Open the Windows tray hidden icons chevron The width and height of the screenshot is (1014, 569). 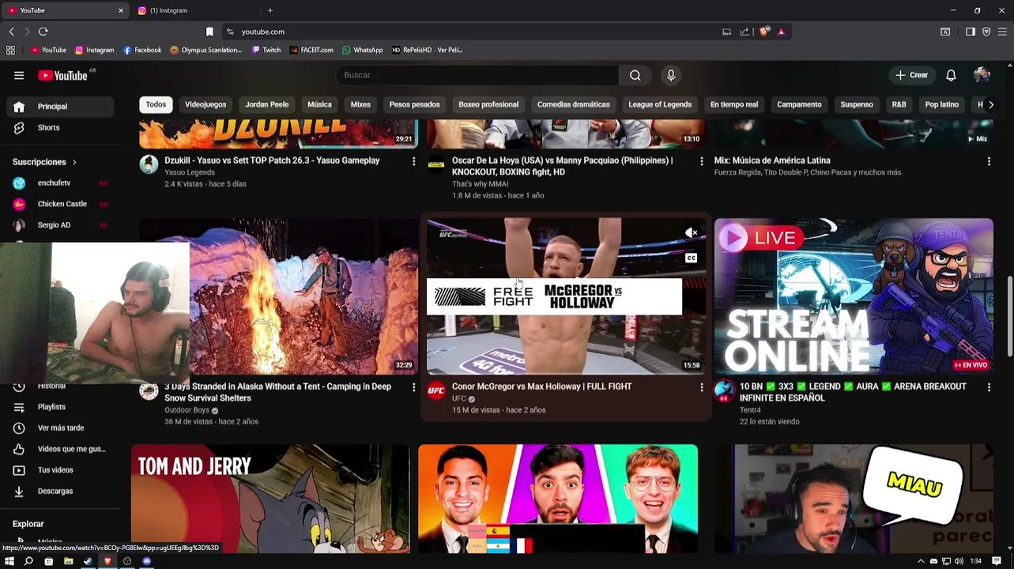920,561
